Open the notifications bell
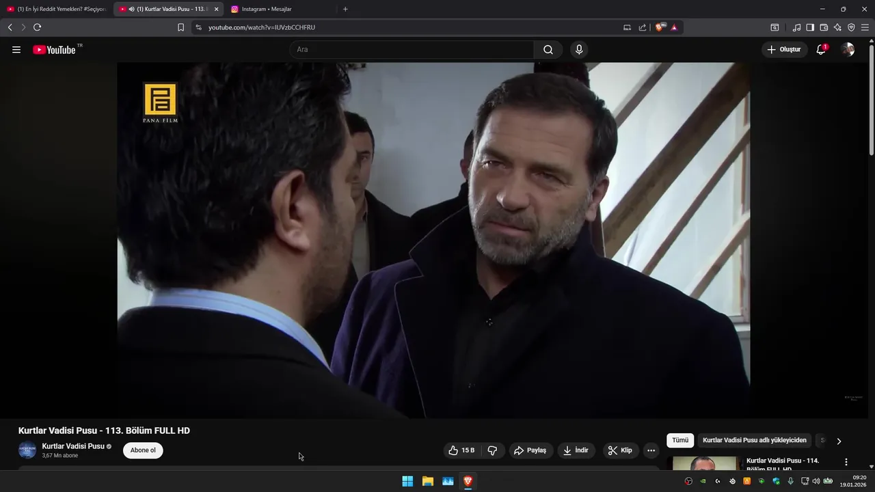 (x=821, y=49)
